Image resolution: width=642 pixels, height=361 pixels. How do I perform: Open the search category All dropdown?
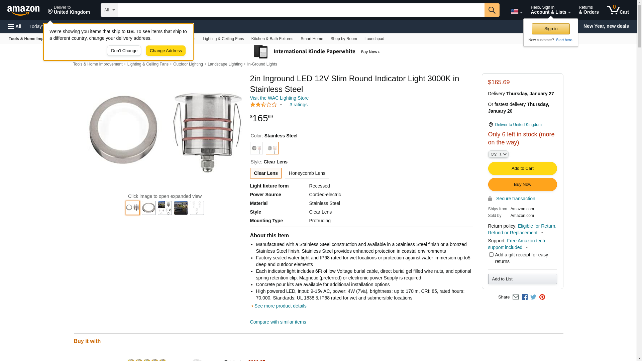(109, 10)
